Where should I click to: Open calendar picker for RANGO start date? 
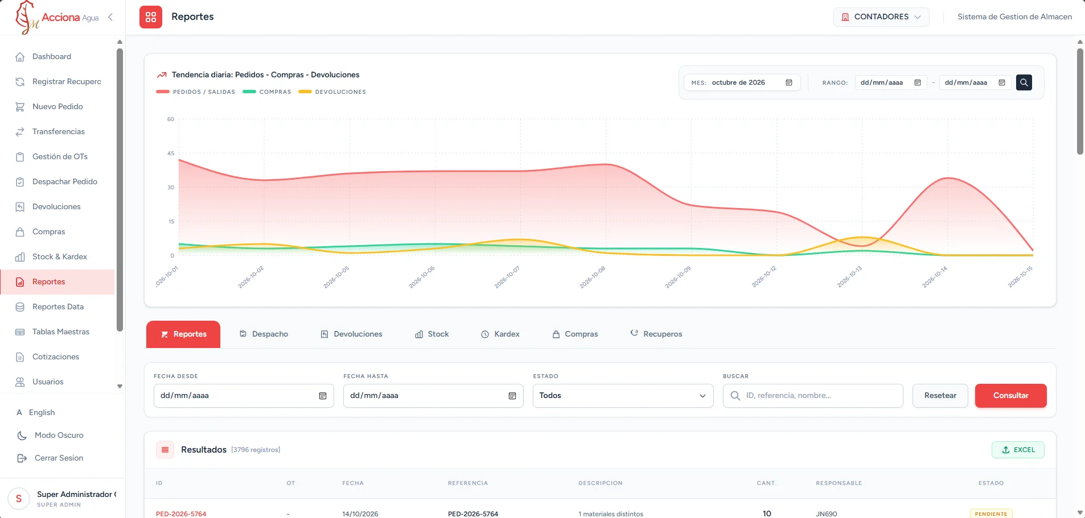918,82
